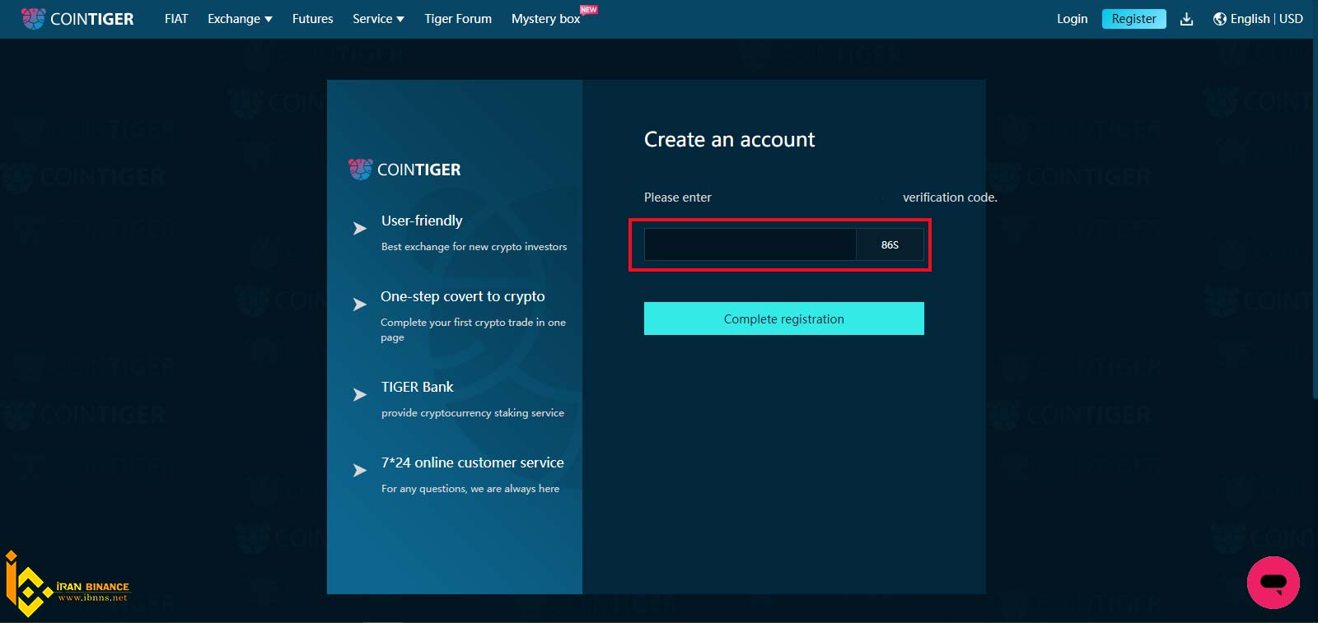The height and width of the screenshot is (623, 1318).
Task: Click the 'One-step covert to crypto' title
Action: 462,296
